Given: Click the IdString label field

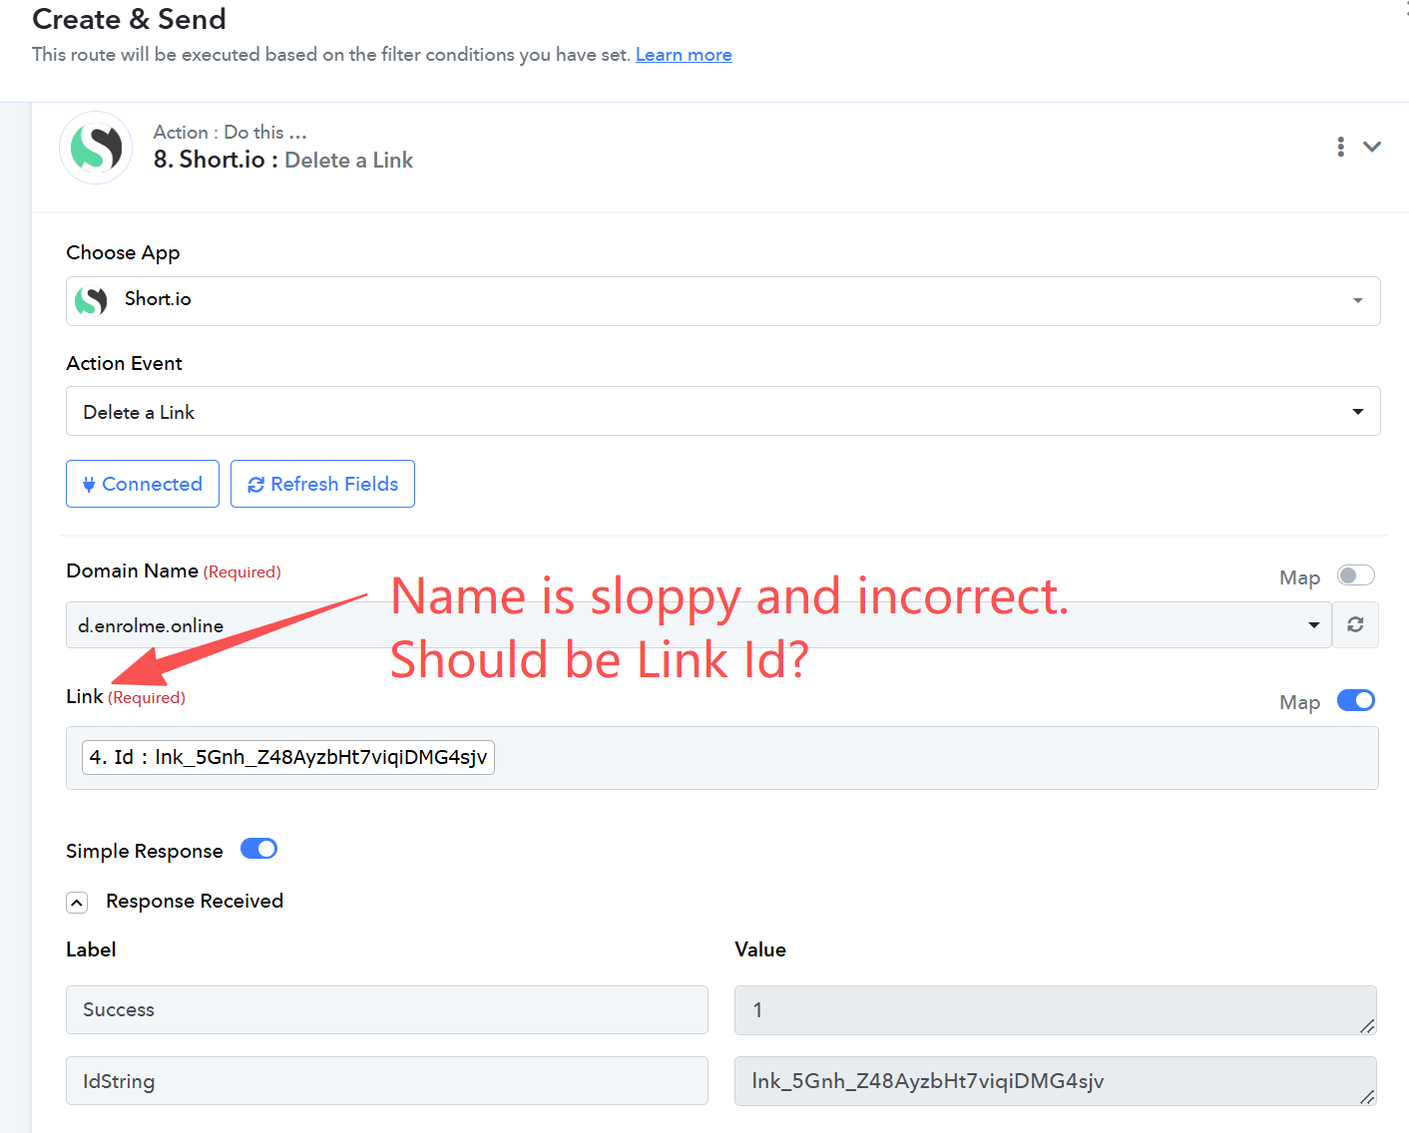Looking at the screenshot, I should tap(386, 1081).
